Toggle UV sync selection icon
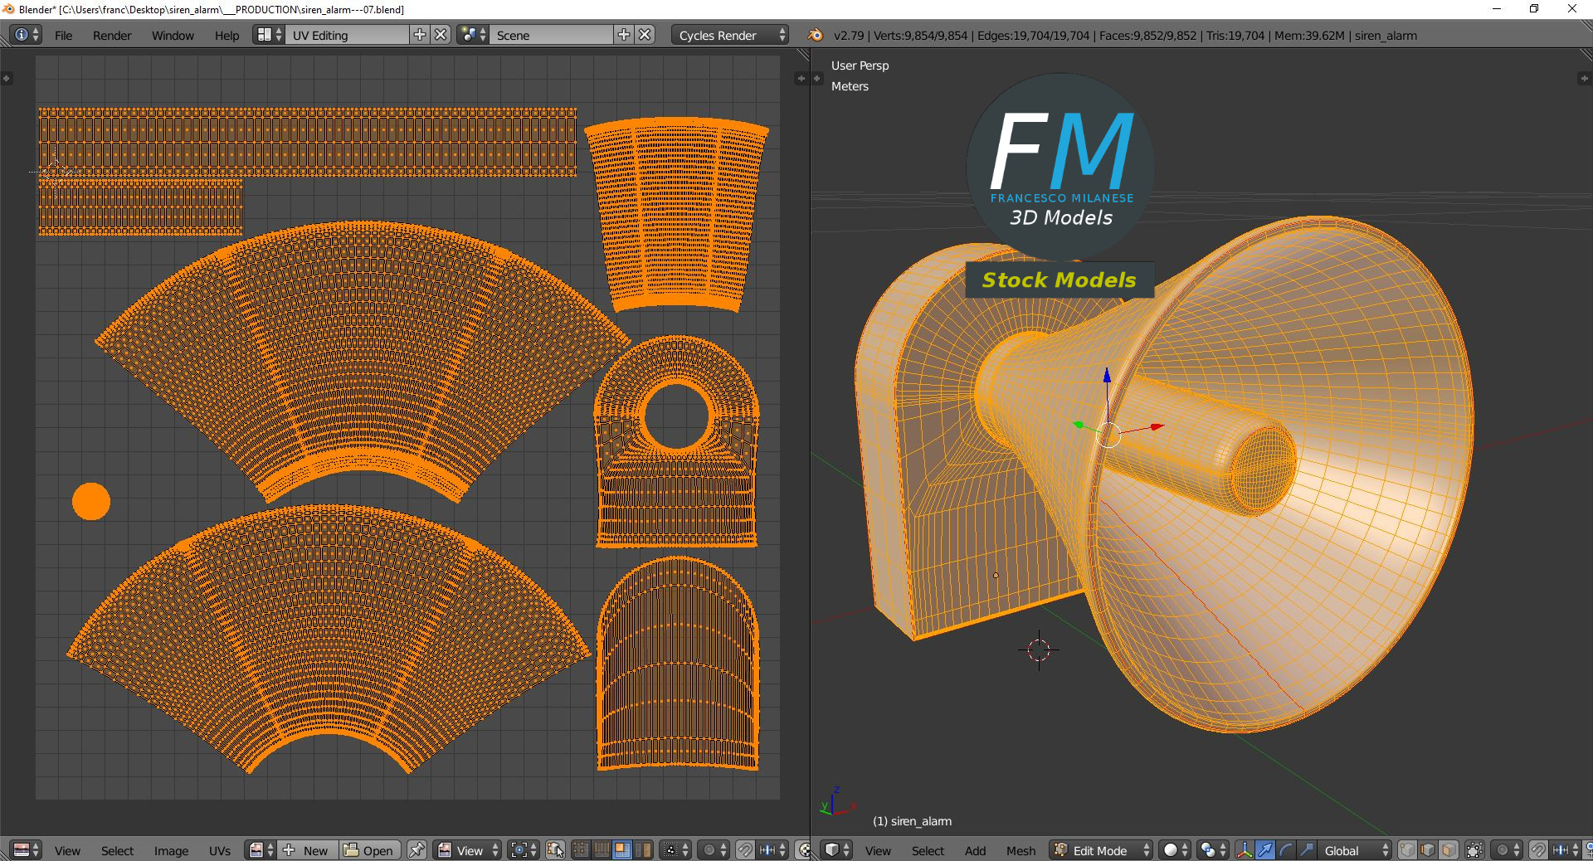 [x=556, y=850]
